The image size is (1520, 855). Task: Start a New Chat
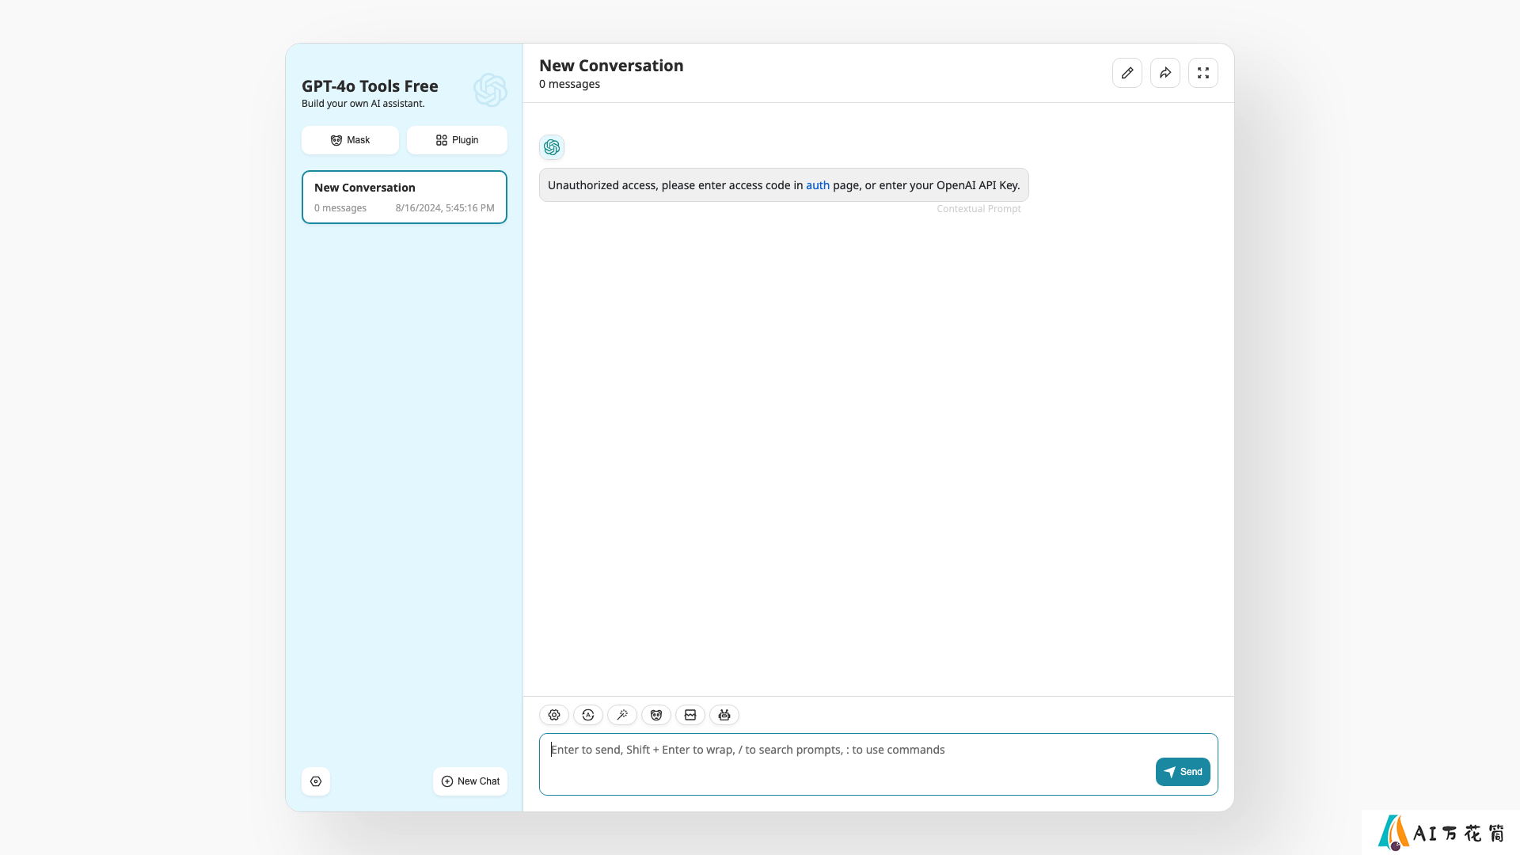click(x=470, y=781)
